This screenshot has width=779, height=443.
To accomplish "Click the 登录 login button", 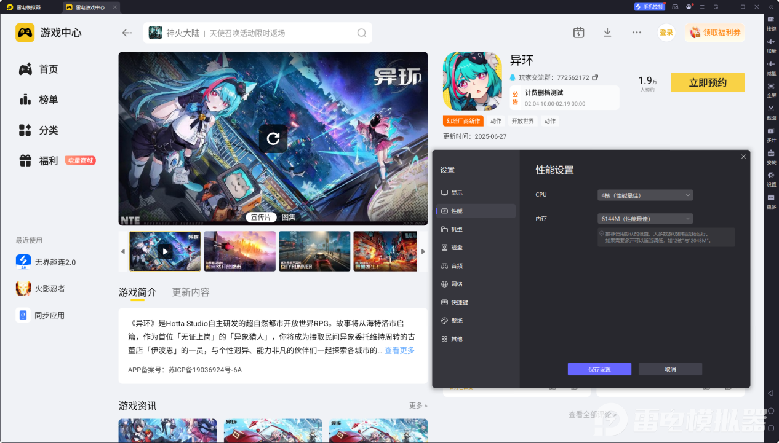I will point(666,33).
